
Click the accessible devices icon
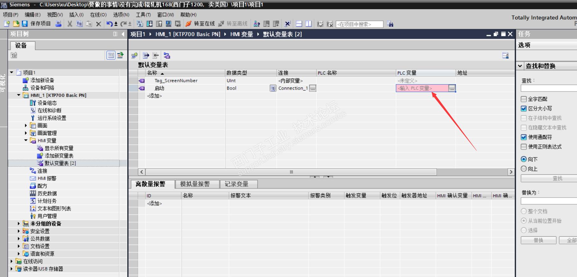pos(257,24)
